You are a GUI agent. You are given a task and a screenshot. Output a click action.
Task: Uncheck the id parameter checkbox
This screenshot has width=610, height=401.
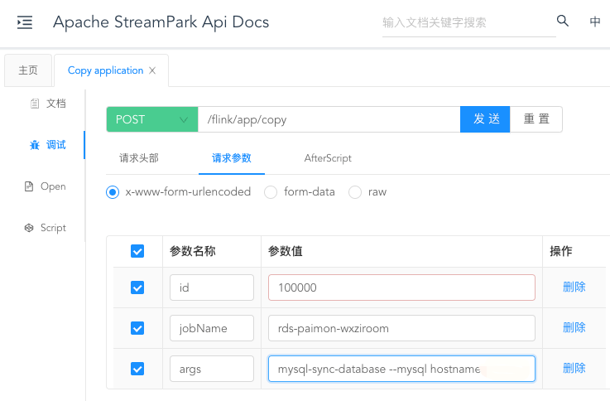click(137, 287)
